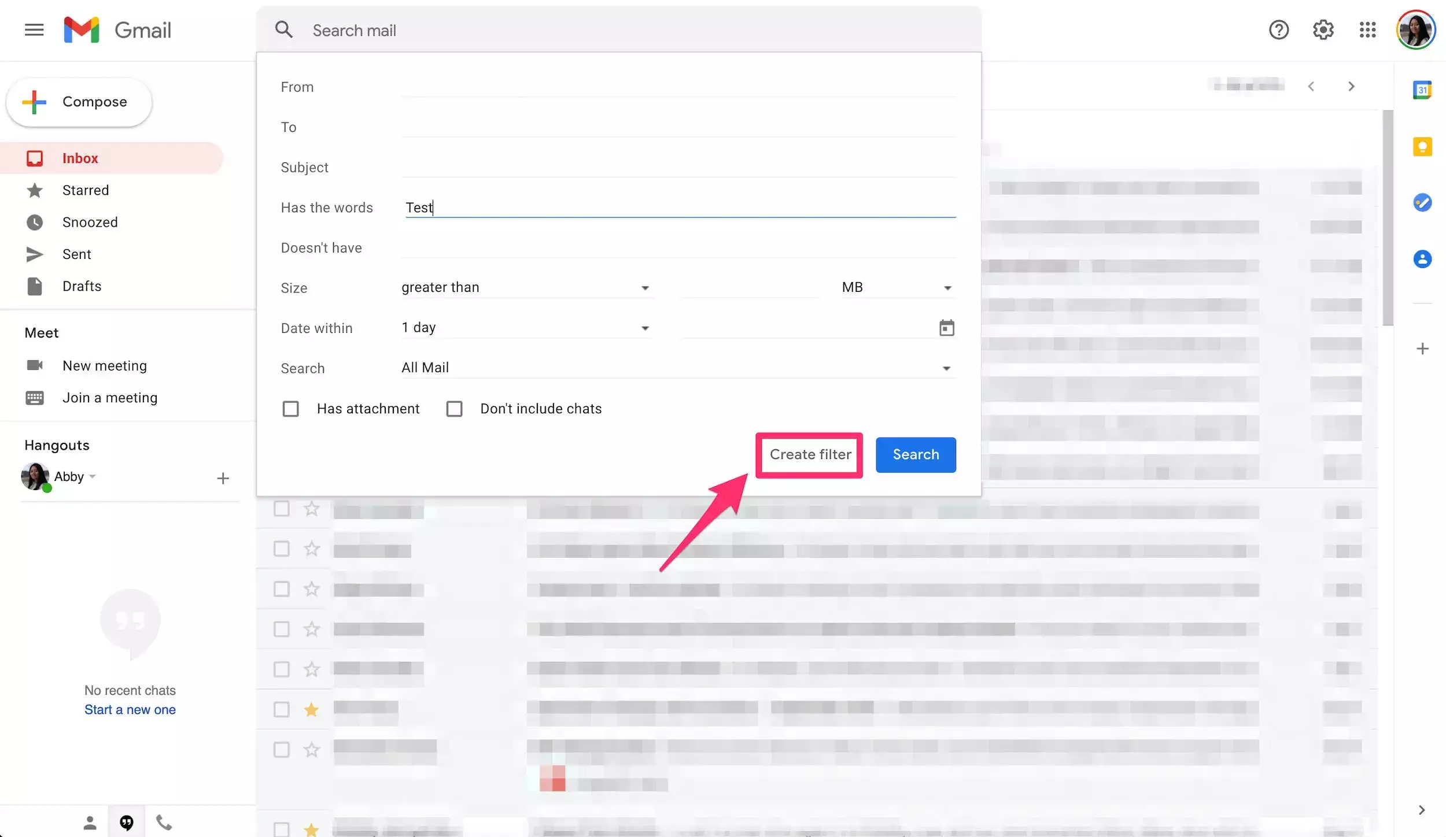Open the Drafts folder

[x=82, y=286]
